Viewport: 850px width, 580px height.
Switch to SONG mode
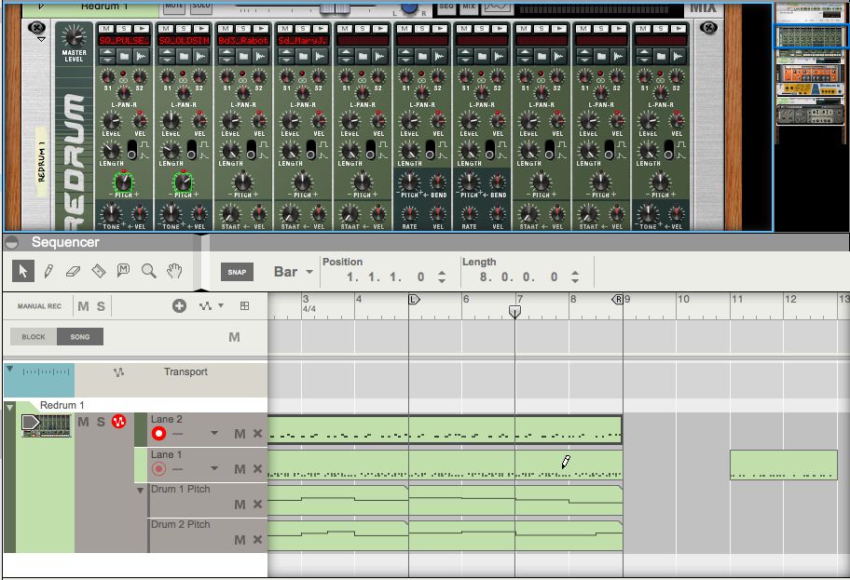(80, 337)
